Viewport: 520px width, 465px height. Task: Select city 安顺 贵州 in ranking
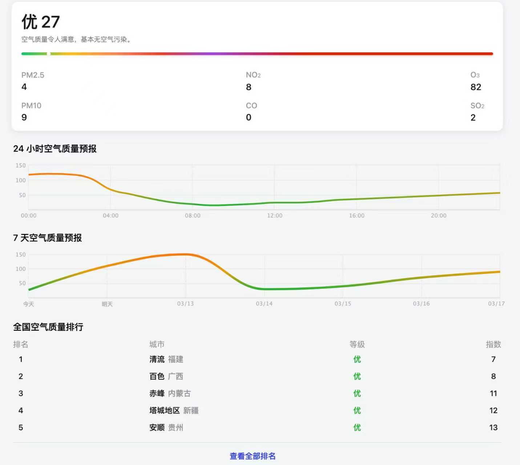(x=166, y=428)
